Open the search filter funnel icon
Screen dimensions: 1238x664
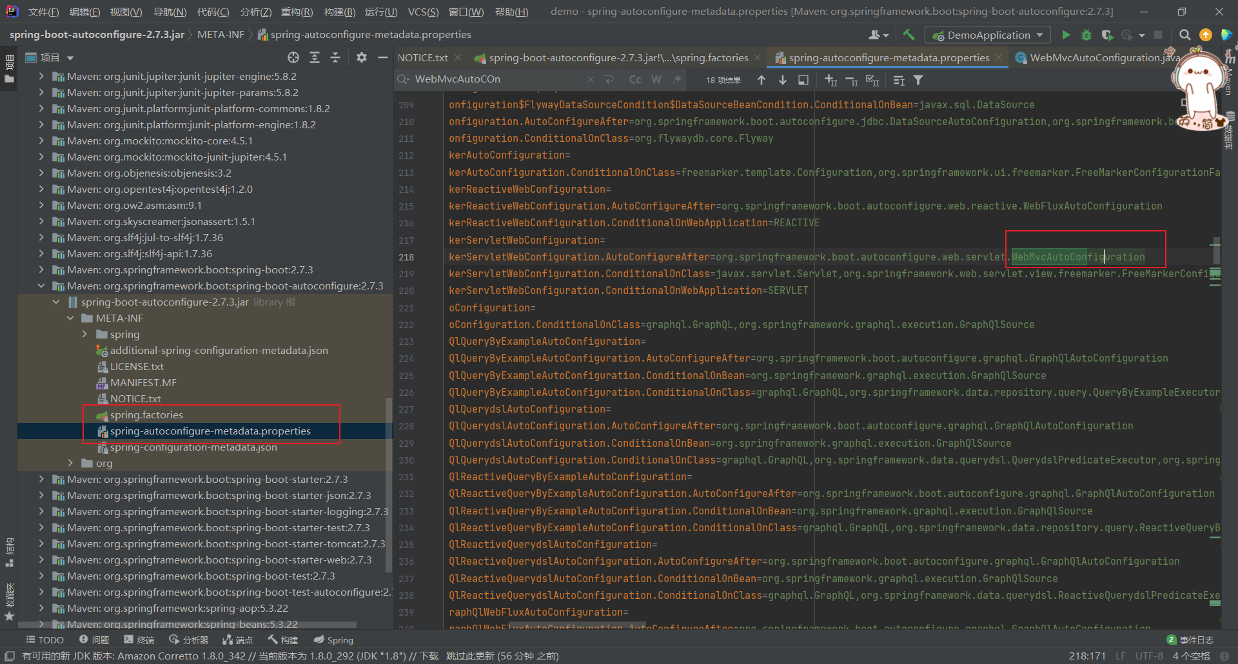tap(918, 80)
